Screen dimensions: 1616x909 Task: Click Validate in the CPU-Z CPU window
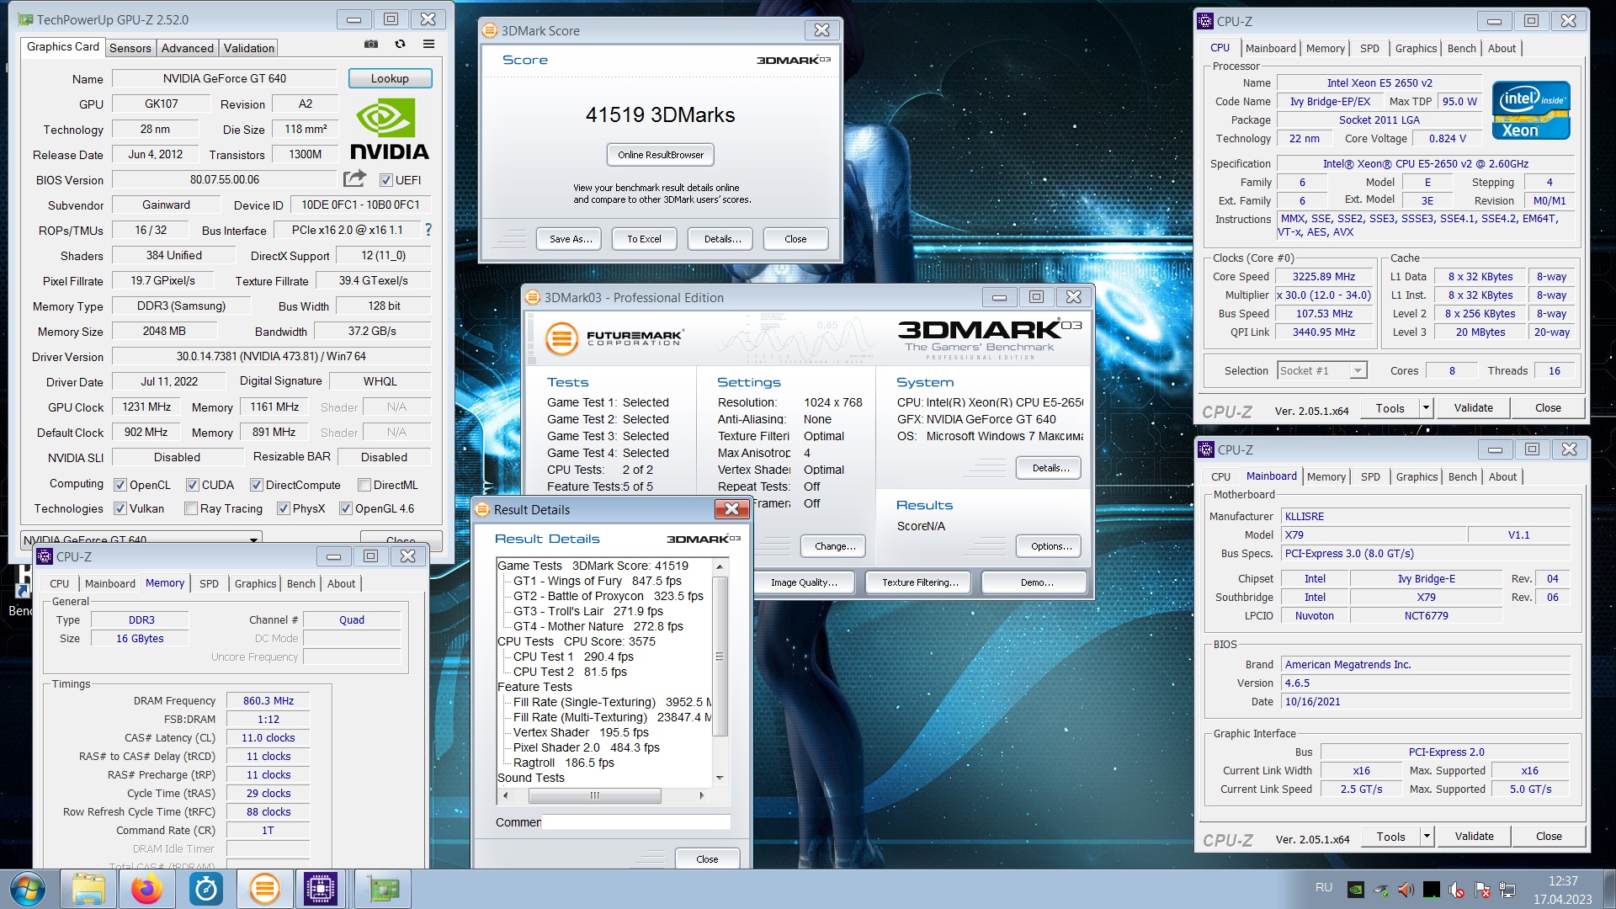pyautogui.click(x=1474, y=408)
